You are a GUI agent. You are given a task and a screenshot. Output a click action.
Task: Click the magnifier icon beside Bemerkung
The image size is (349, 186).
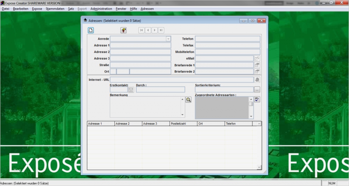click(x=188, y=100)
